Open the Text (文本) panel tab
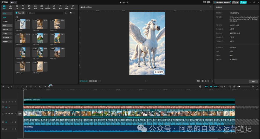The width and height of the screenshot is (260, 139). (17, 7)
